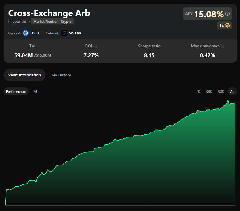This screenshot has width=240, height=211.
Task: Click the /$15.00M capacity text
Action: coord(43,55)
